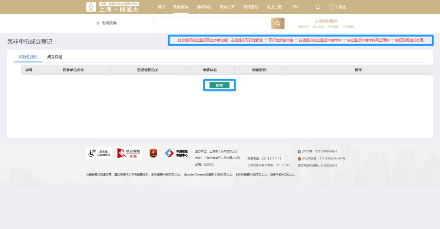Click the red government emblem badge
The image size is (440, 229).
153,153
